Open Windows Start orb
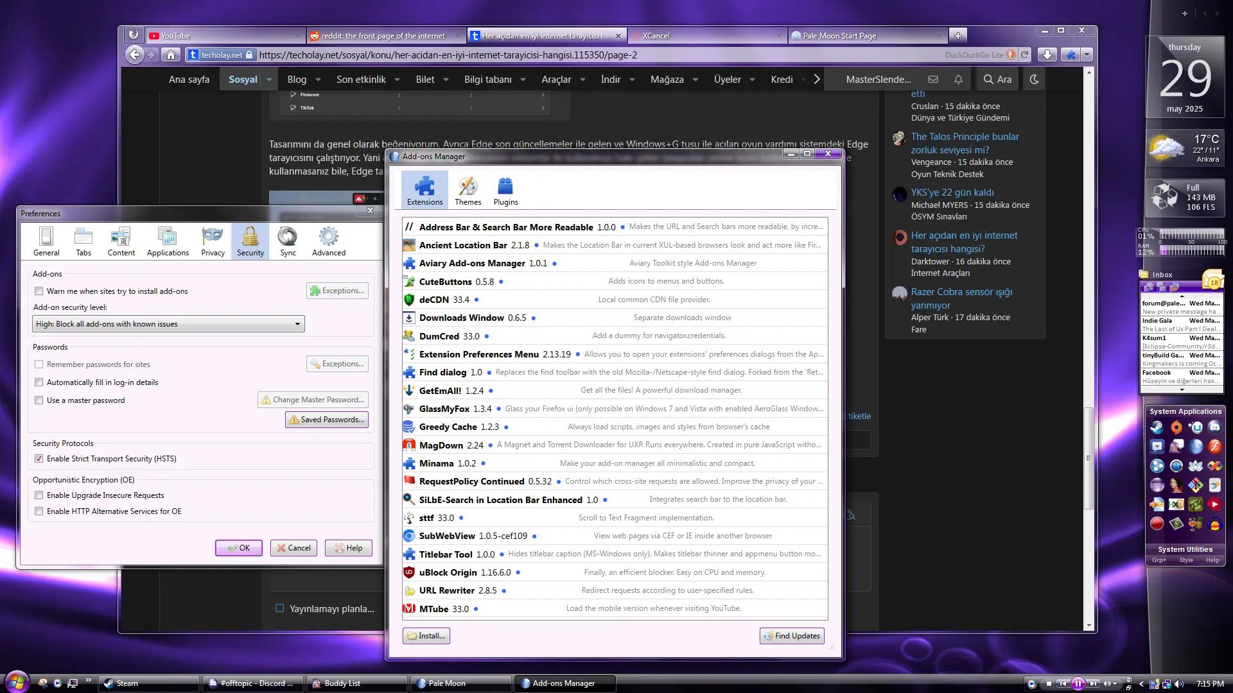The image size is (1233, 693). click(17, 681)
